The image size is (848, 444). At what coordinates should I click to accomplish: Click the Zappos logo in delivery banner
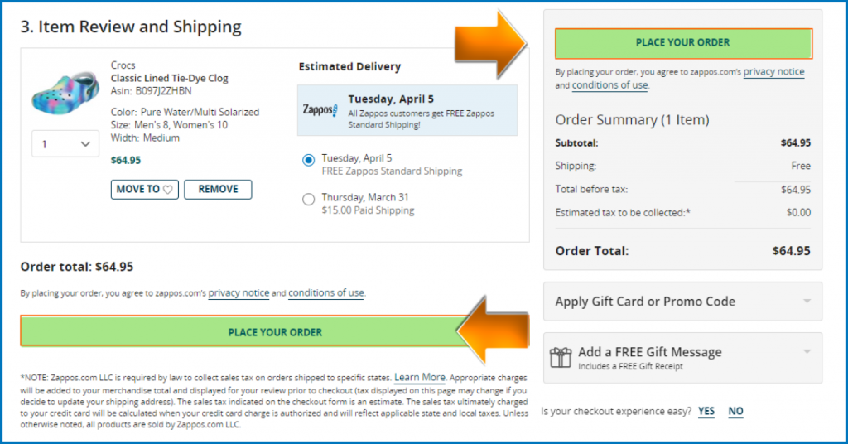320,110
